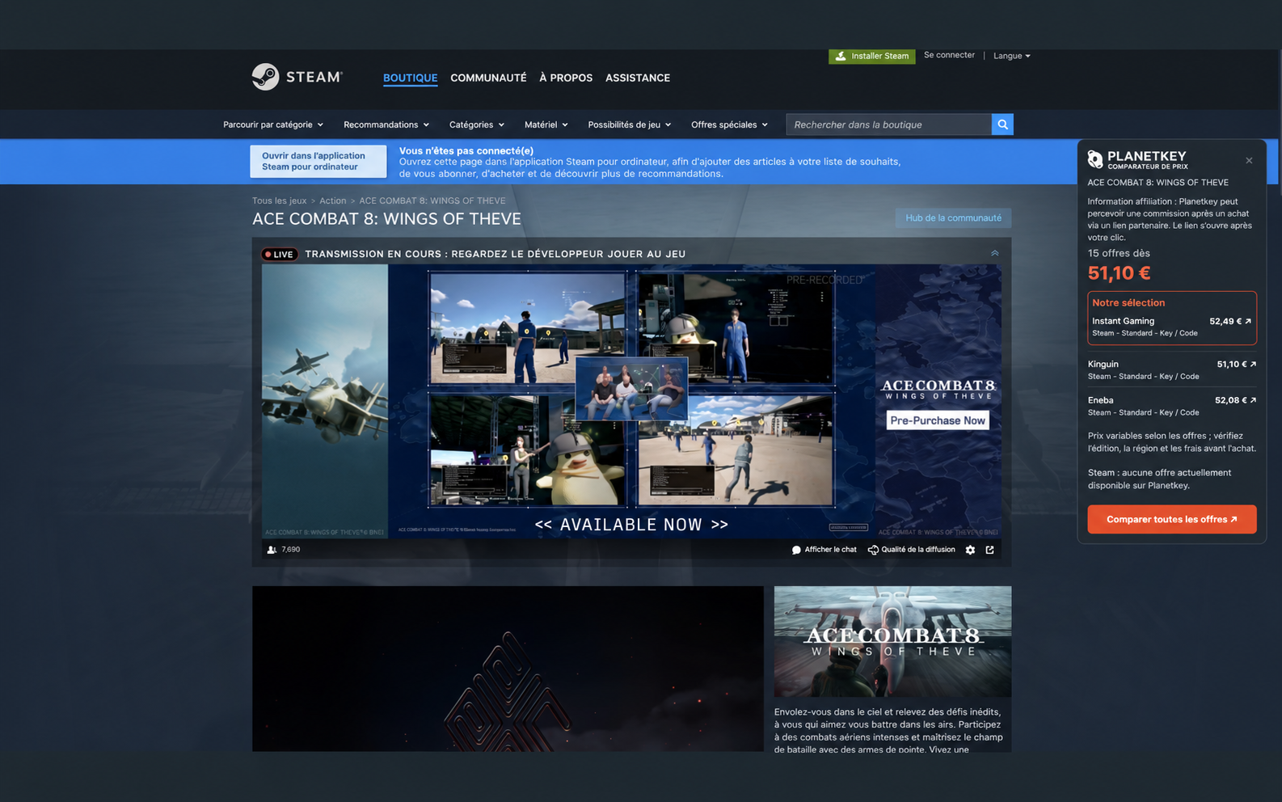Click the trailer video player
1282x802 pixels.
tap(508, 669)
